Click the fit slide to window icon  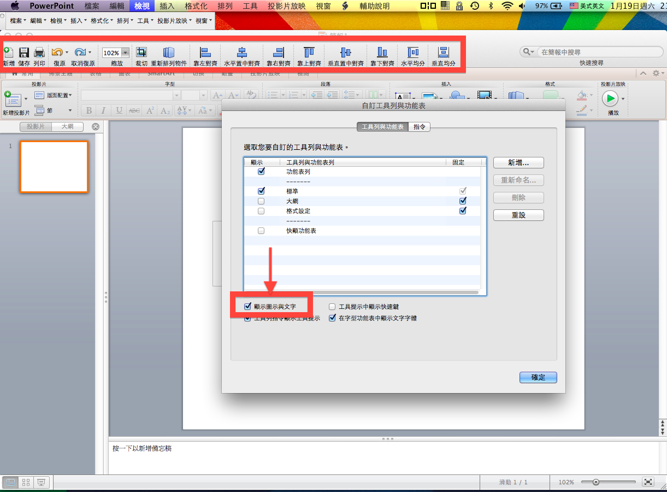click(x=648, y=482)
